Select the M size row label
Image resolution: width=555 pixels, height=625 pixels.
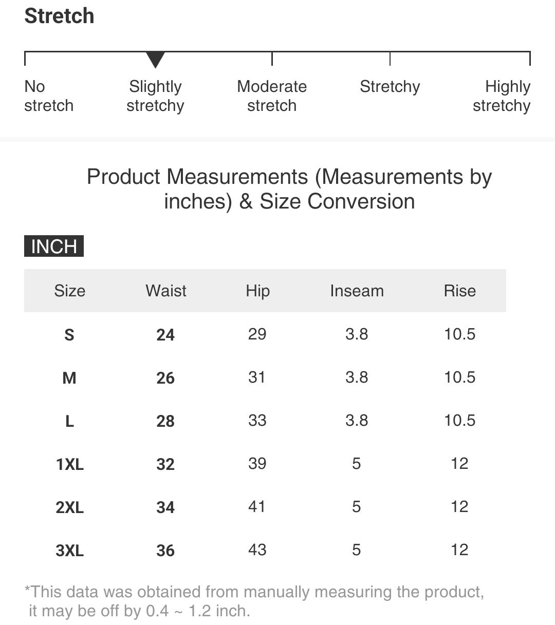pos(69,378)
